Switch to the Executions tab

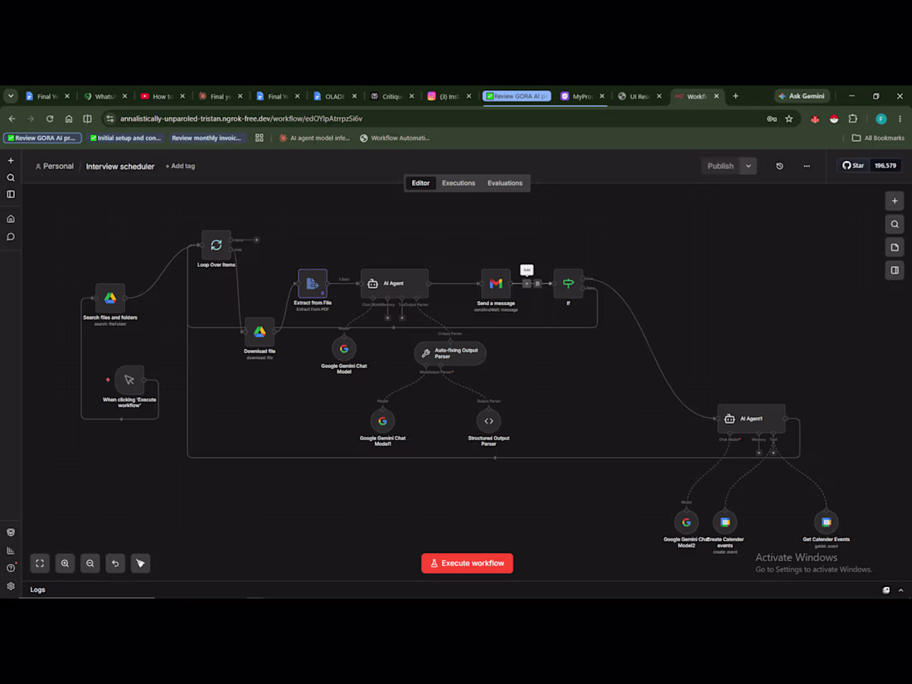point(458,182)
